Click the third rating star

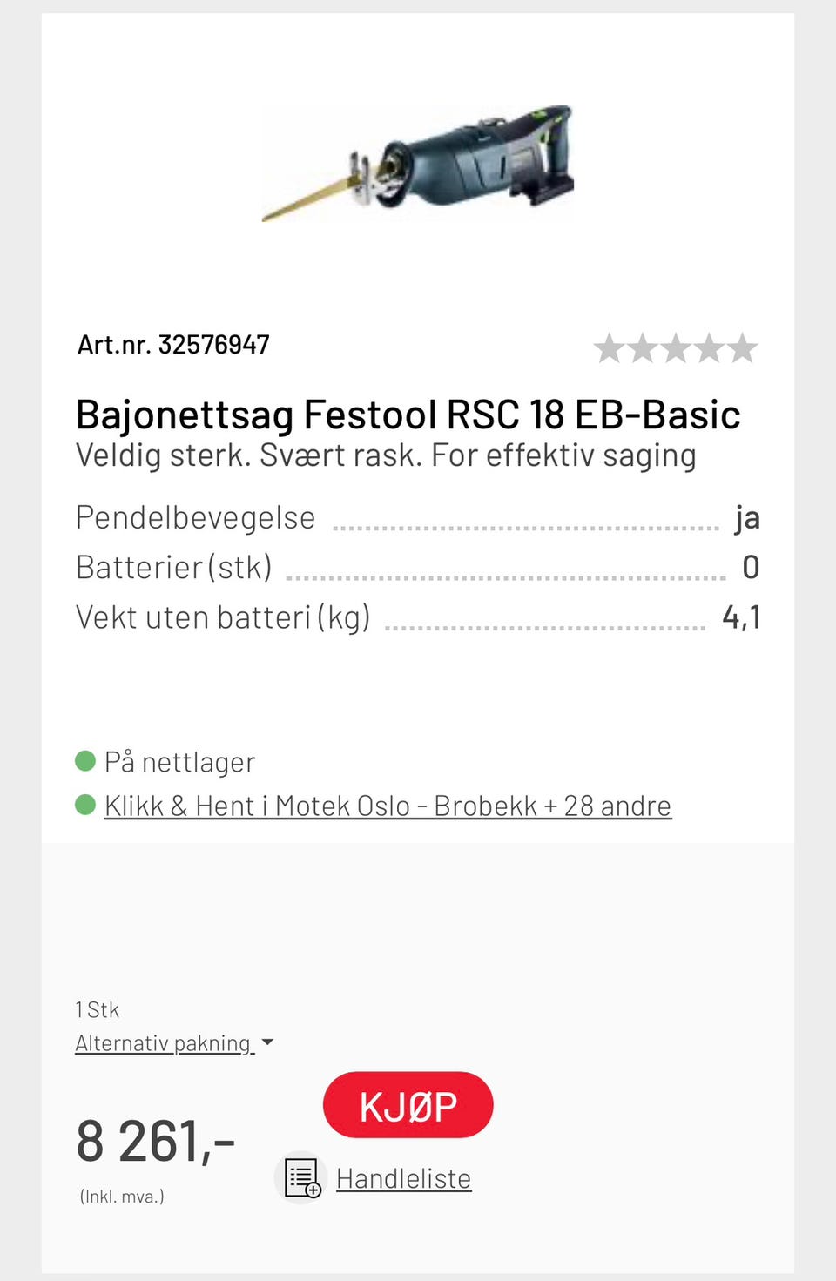coord(676,348)
